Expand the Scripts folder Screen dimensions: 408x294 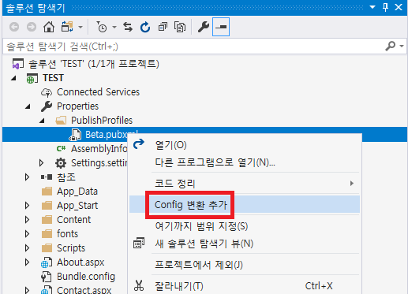tap(27, 248)
